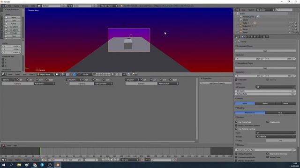This screenshot has height=168, width=300.
Task: Start the Embedded Player
Action: click(265, 51)
